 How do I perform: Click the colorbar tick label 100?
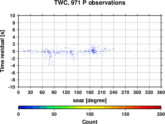(x=90, y=114)
